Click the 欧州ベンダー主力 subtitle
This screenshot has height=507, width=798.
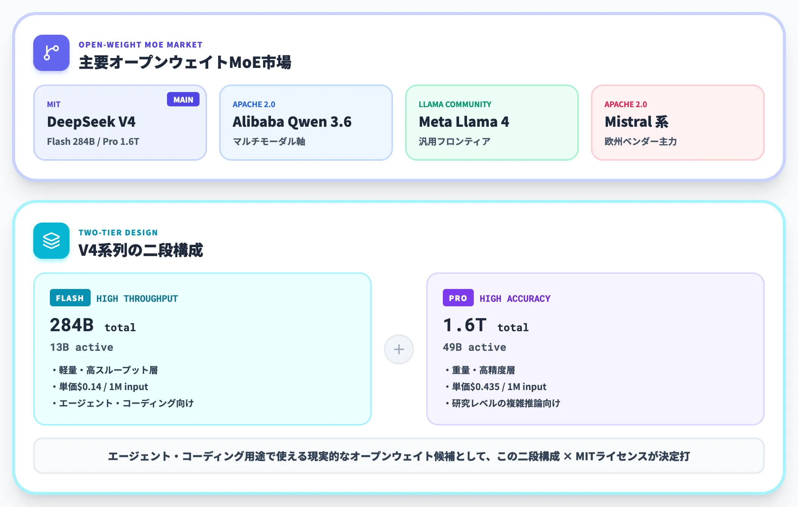tap(641, 141)
